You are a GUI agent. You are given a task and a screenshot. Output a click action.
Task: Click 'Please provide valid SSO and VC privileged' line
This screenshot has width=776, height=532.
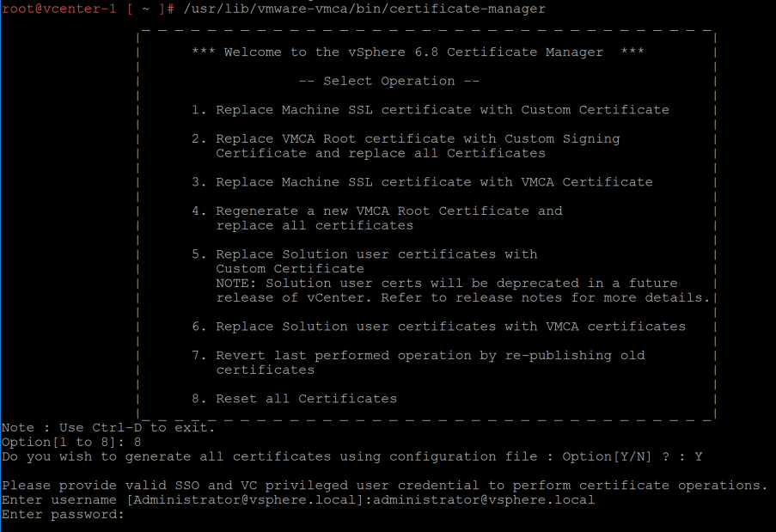pyautogui.click(x=384, y=486)
